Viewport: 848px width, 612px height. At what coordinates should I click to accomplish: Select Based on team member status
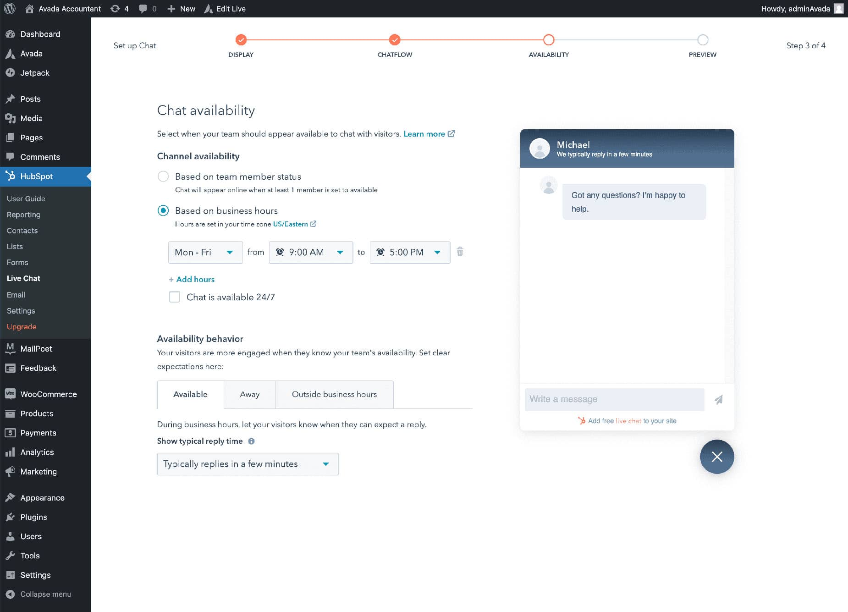(x=163, y=176)
